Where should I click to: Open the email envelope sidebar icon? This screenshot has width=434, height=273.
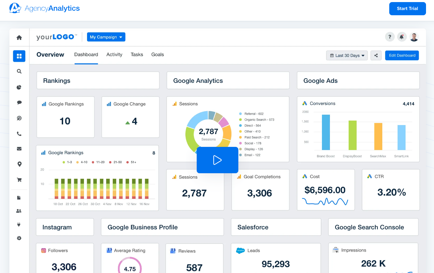19,149
